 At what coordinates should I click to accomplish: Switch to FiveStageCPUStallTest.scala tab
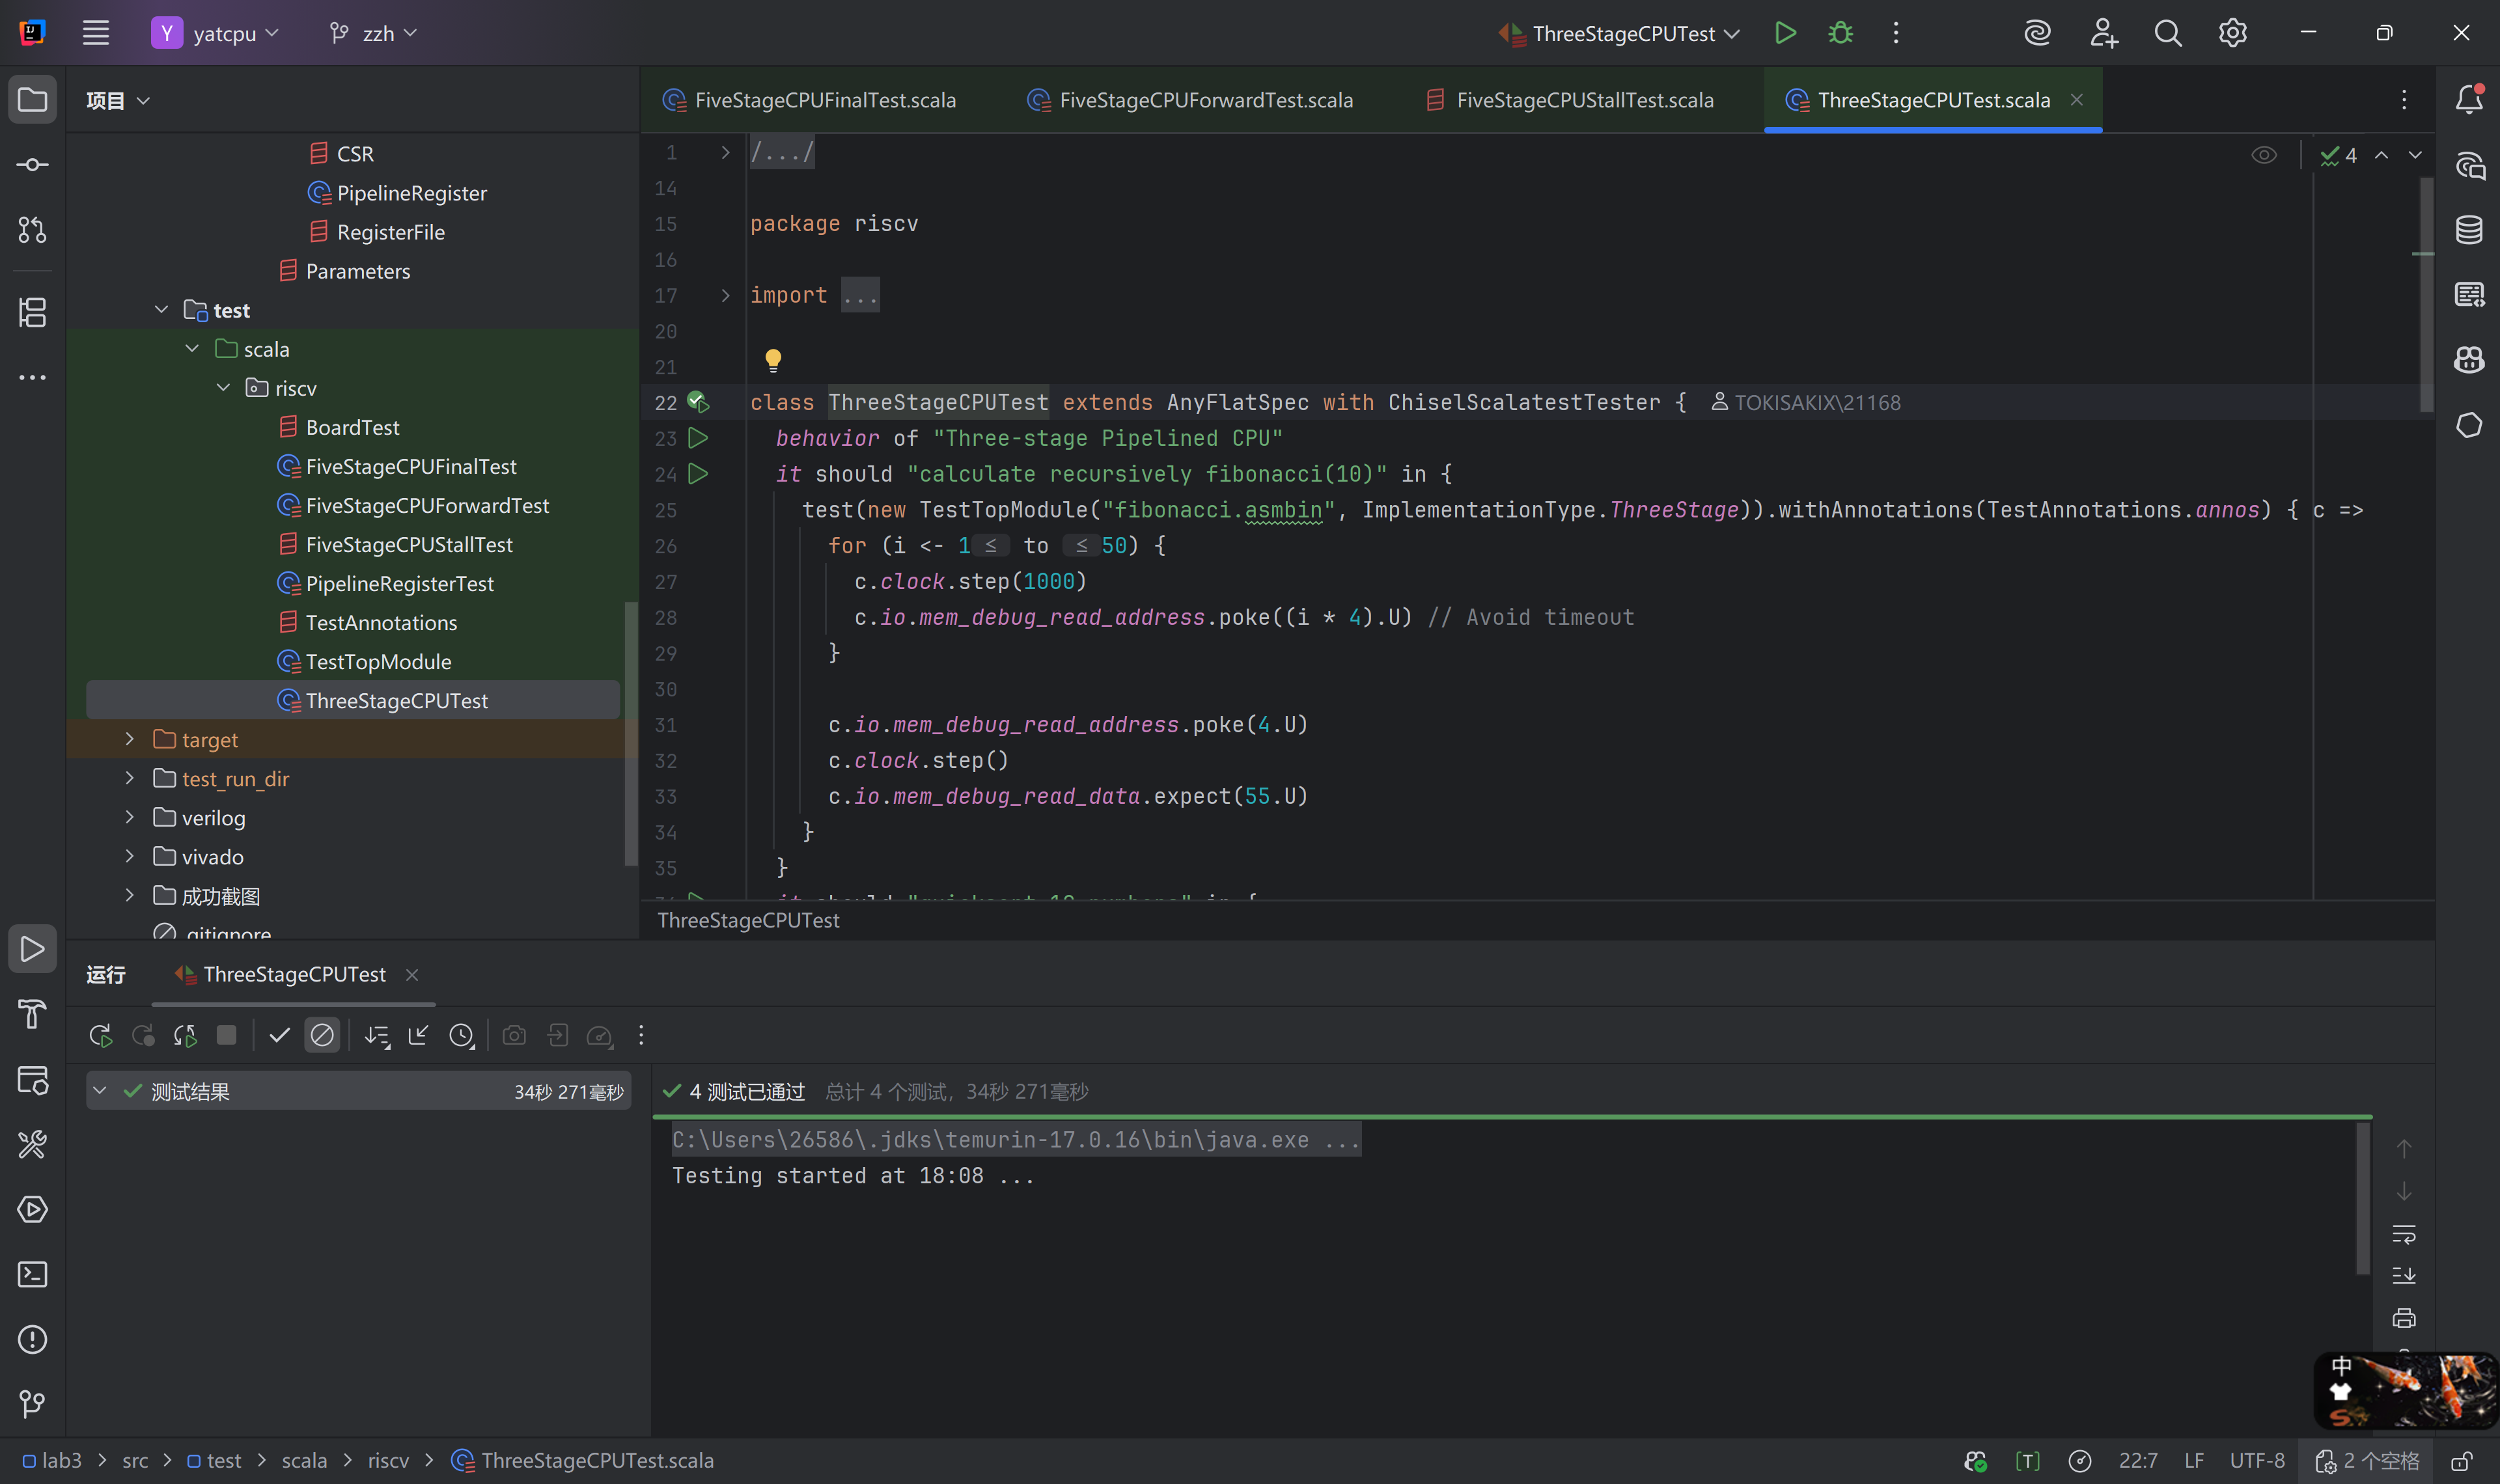click(1584, 100)
